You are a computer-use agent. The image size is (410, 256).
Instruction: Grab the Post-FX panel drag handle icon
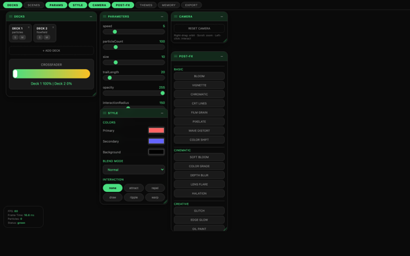point(176,56)
